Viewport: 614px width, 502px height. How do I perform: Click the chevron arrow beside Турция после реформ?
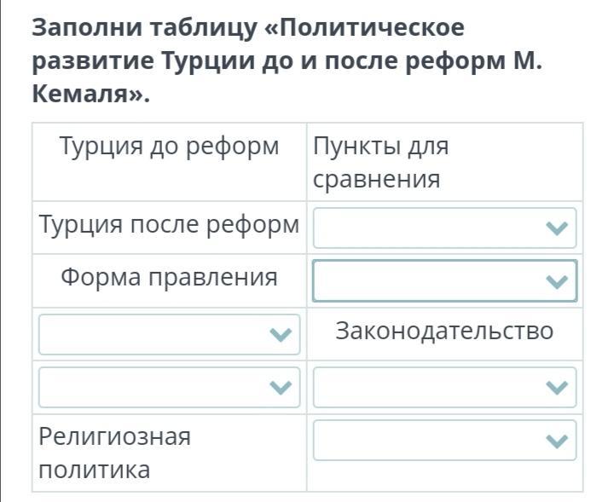click(557, 228)
